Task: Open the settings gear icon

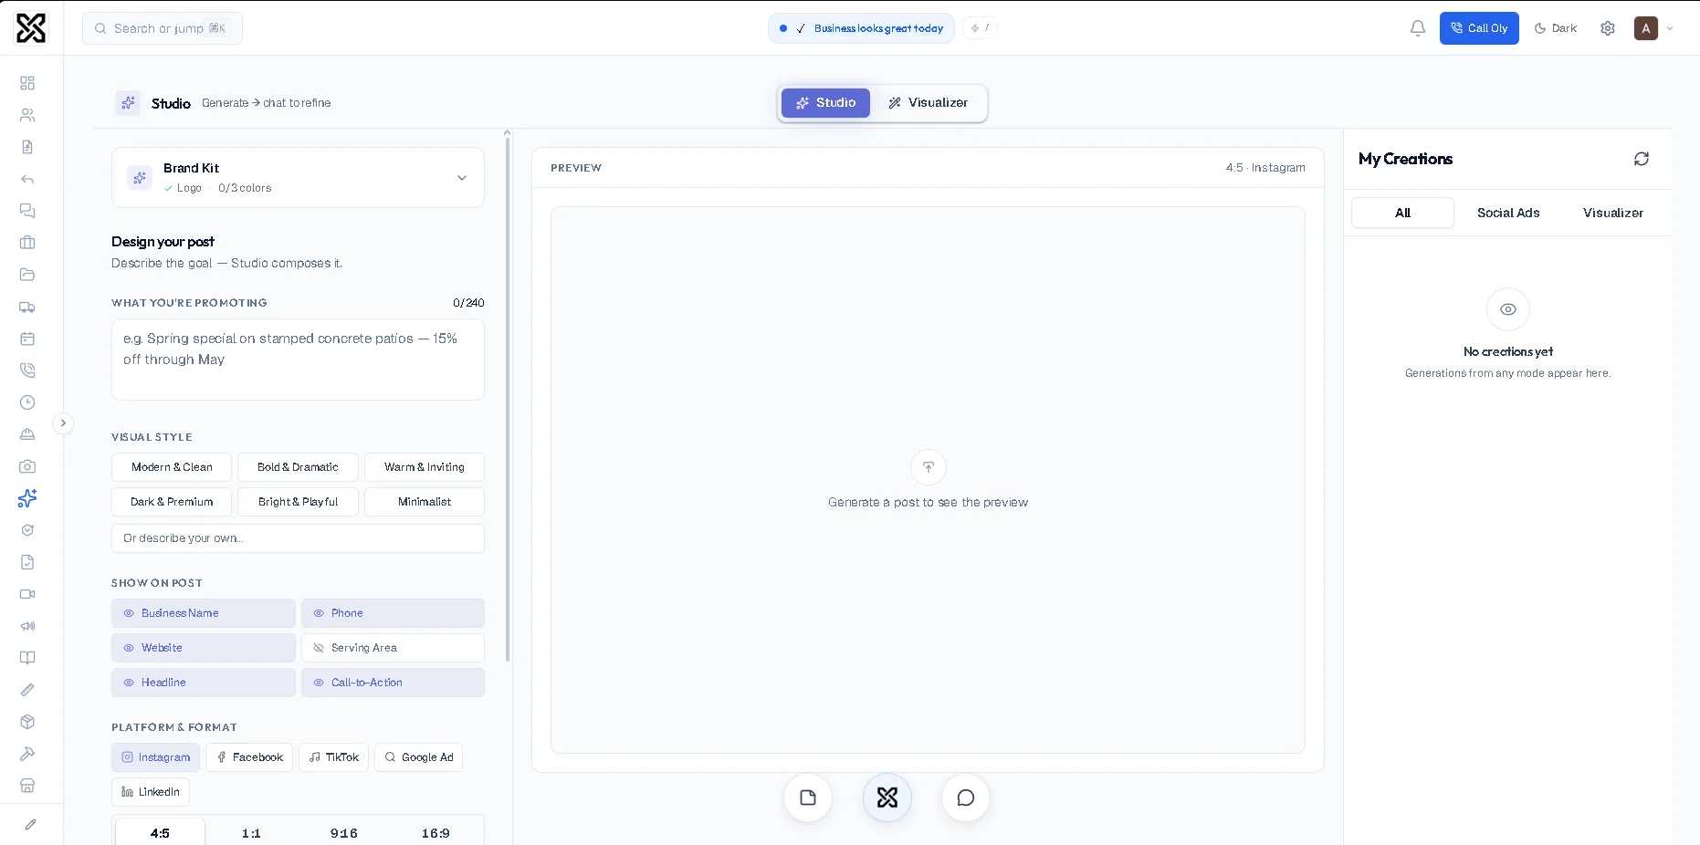Action: (x=1608, y=28)
